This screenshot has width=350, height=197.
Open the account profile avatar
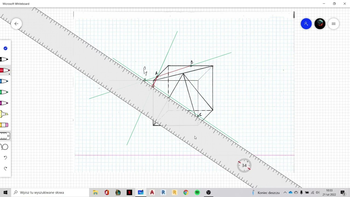coord(320,24)
